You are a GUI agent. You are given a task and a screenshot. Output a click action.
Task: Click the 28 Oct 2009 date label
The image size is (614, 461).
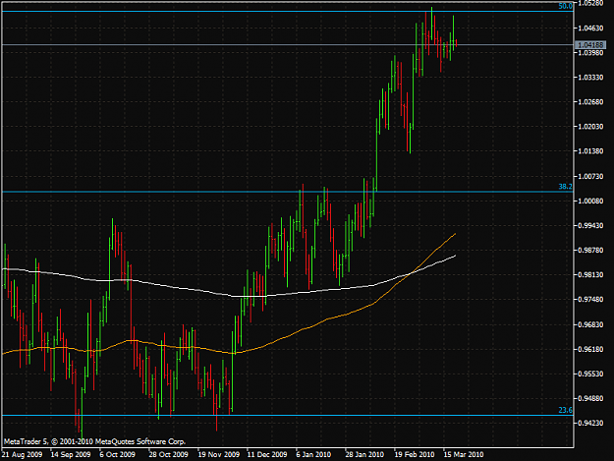(x=168, y=455)
